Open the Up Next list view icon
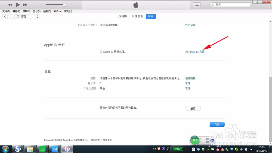 pos(197,5)
